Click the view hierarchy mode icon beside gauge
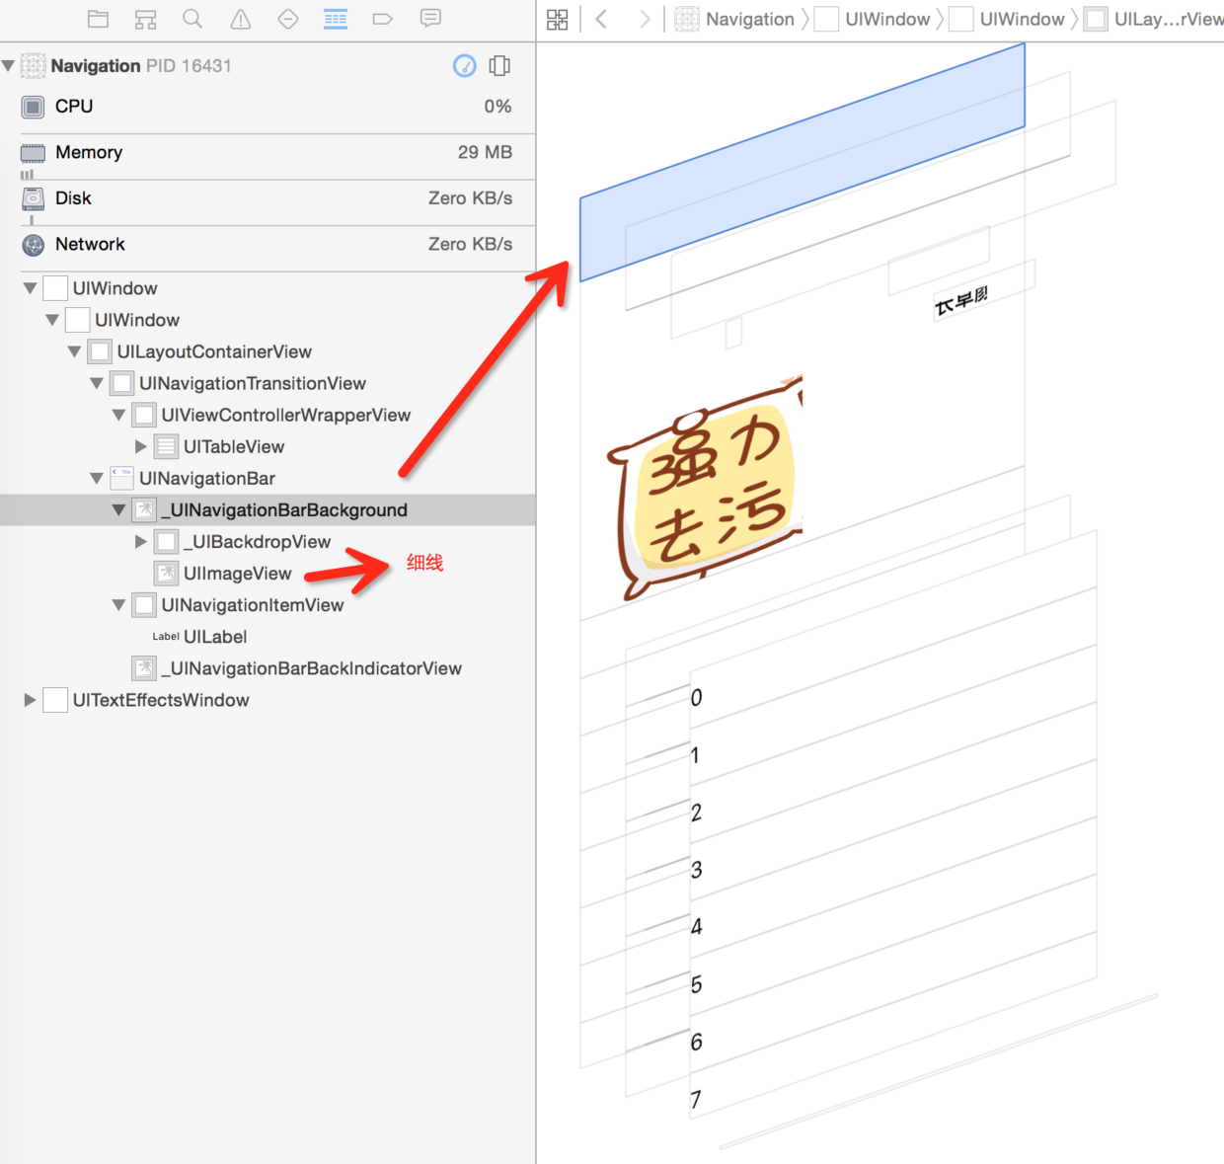The image size is (1224, 1164). click(500, 66)
